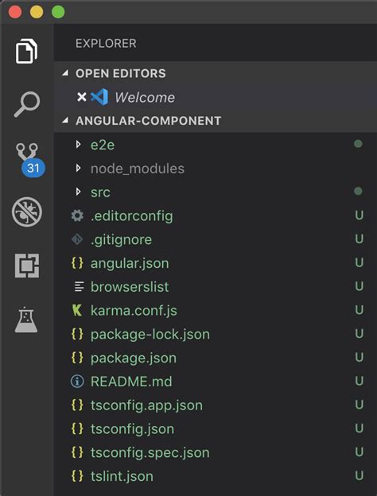This screenshot has width=377, height=496.
Task: Click the red close window button
Action: [x=15, y=12]
